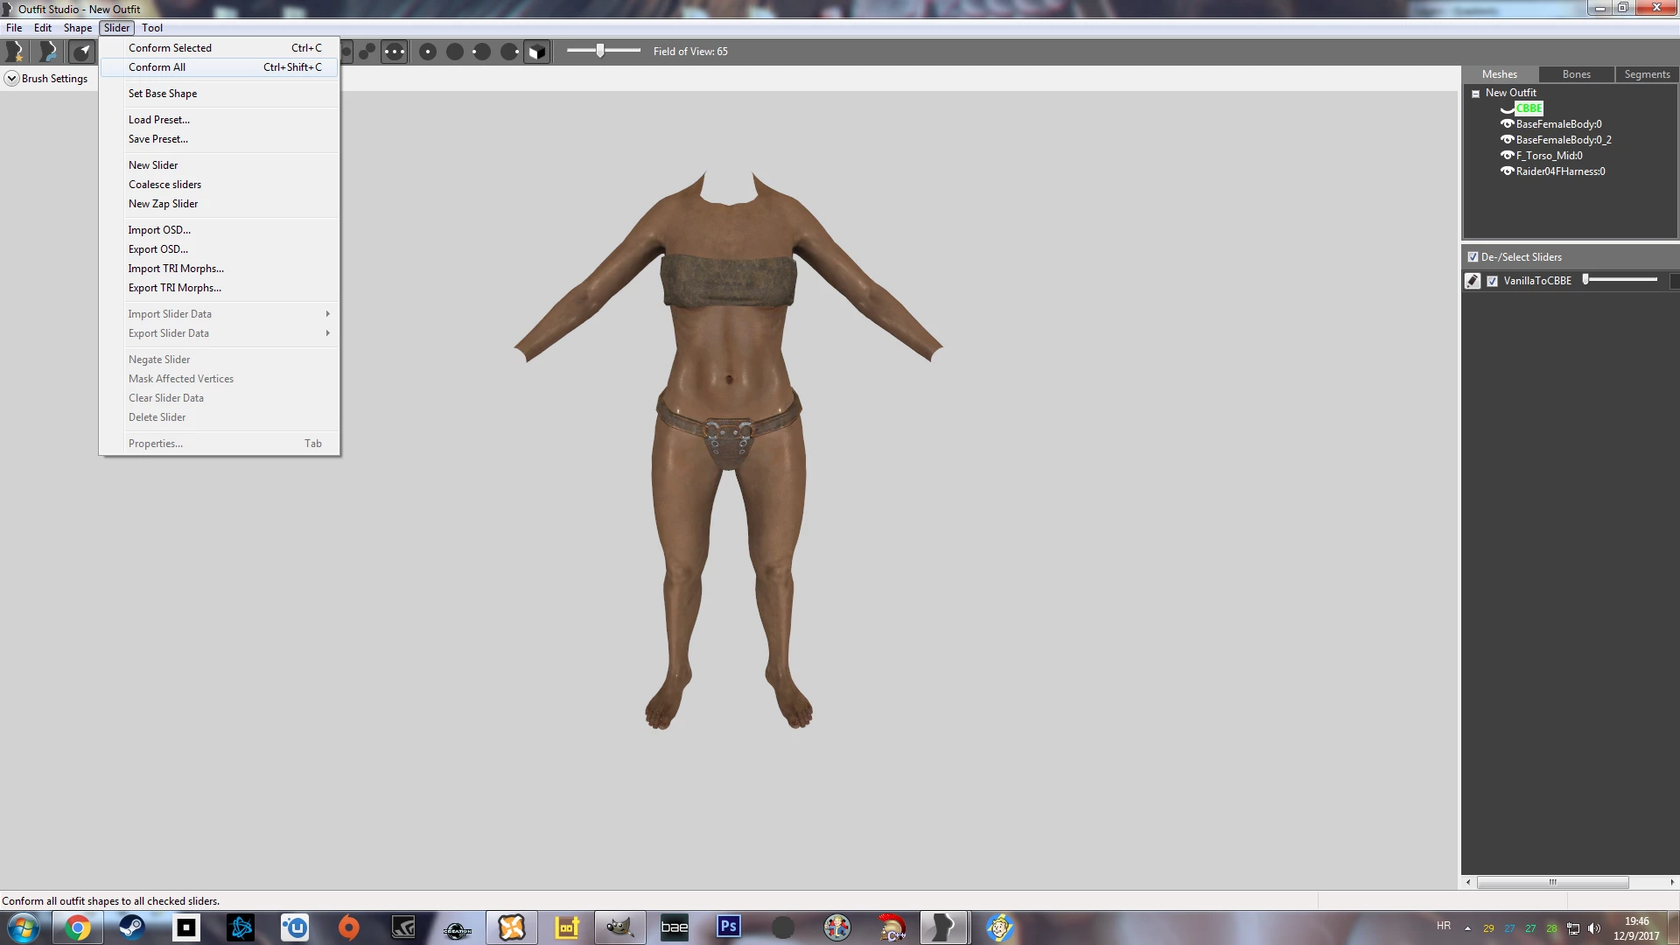
Task: Choose Conform Selected menu item
Action: click(x=220, y=48)
